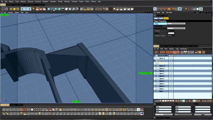
Task: Switch to the Basic attributes tab
Action: coord(156,18)
